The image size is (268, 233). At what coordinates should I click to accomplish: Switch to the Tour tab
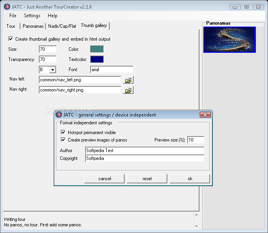(11, 26)
